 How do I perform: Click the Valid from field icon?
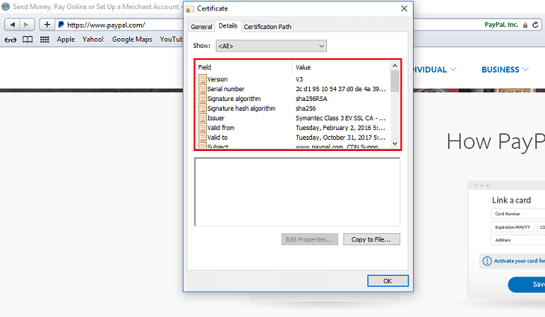202,128
